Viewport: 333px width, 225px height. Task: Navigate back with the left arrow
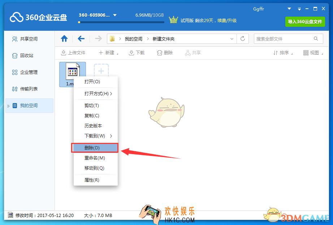pos(81,39)
